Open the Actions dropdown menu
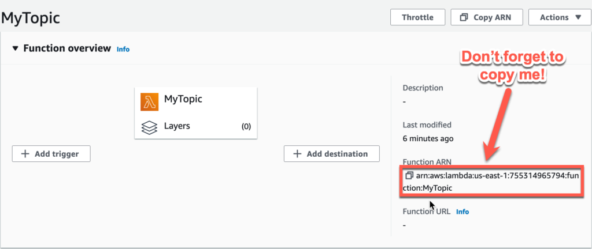This screenshot has width=592, height=249. [560, 17]
